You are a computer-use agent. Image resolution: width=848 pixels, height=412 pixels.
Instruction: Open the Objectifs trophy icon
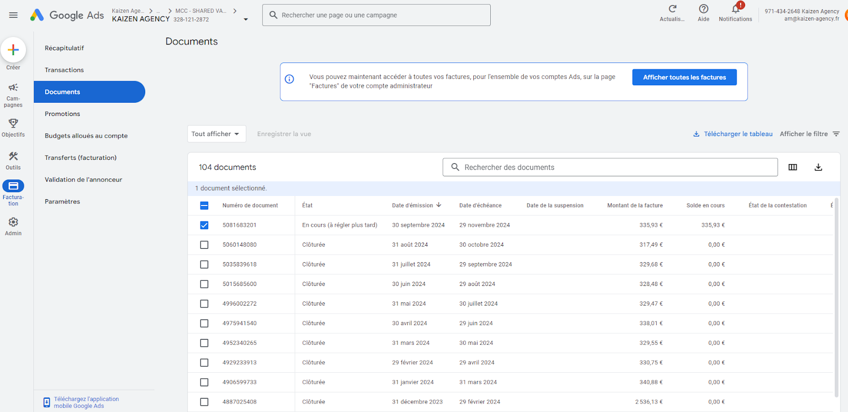tap(13, 123)
